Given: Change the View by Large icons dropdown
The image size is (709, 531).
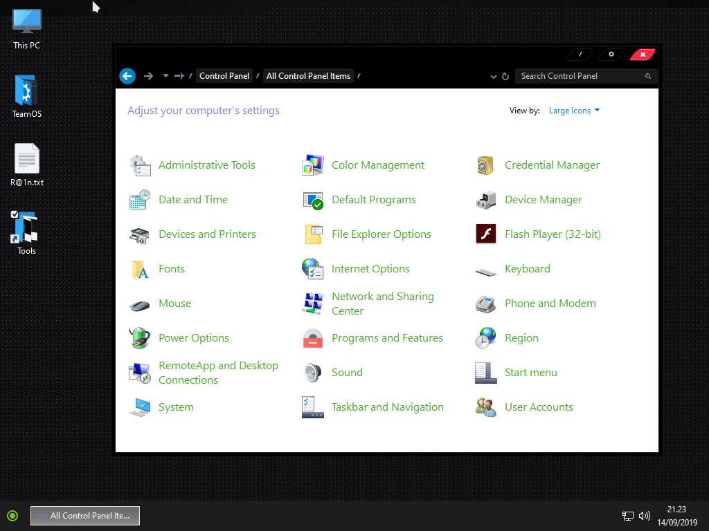Looking at the screenshot, I should tap(574, 111).
